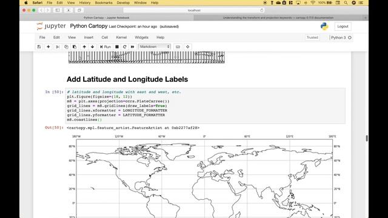The height and width of the screenshot is (218, 388).
Task: Open the Jupyter File menu
Action: pos(42,38)
